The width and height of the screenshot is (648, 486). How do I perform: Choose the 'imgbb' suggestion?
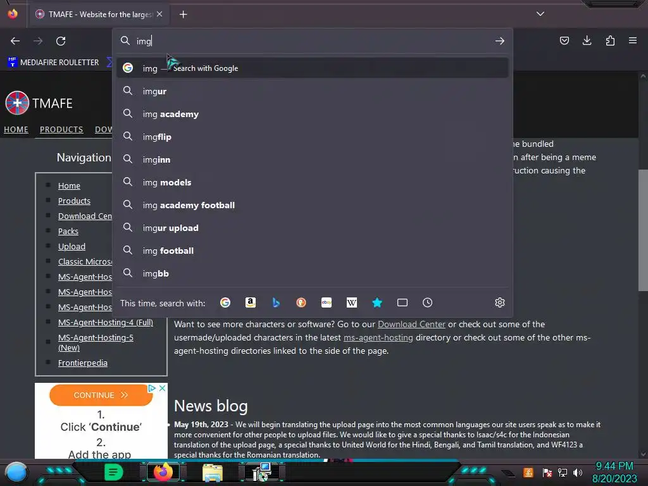coord(313,273)
